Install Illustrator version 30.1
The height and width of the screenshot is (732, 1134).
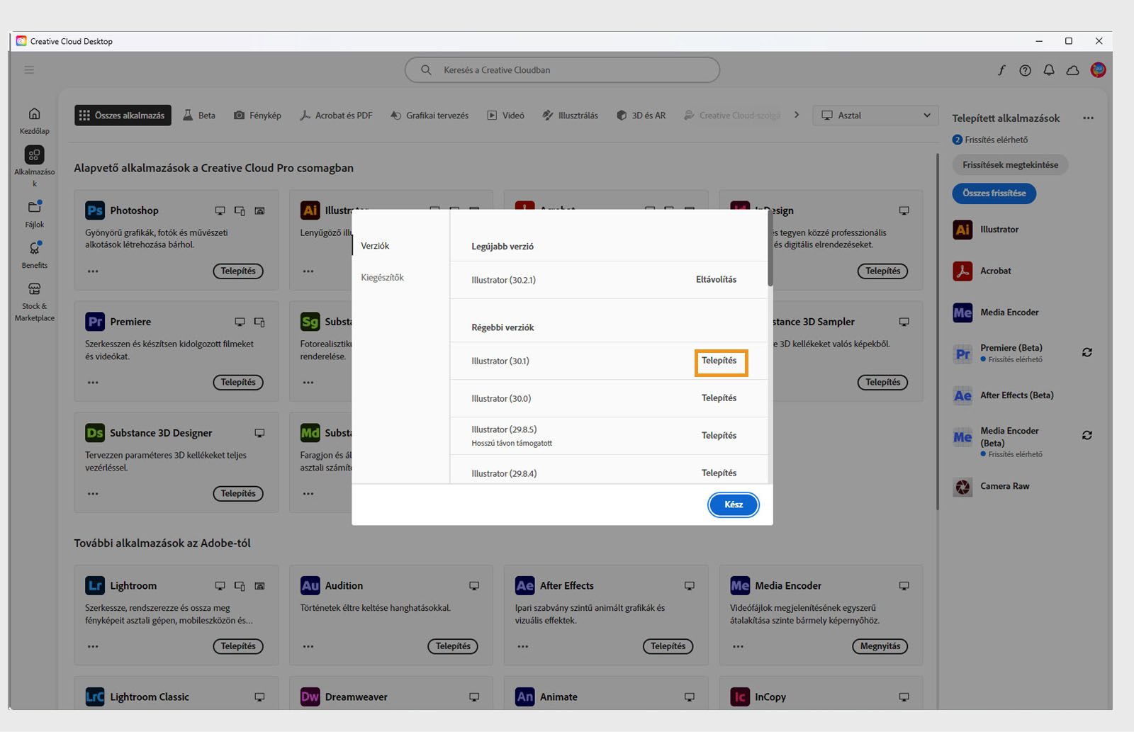pos(720,361)
